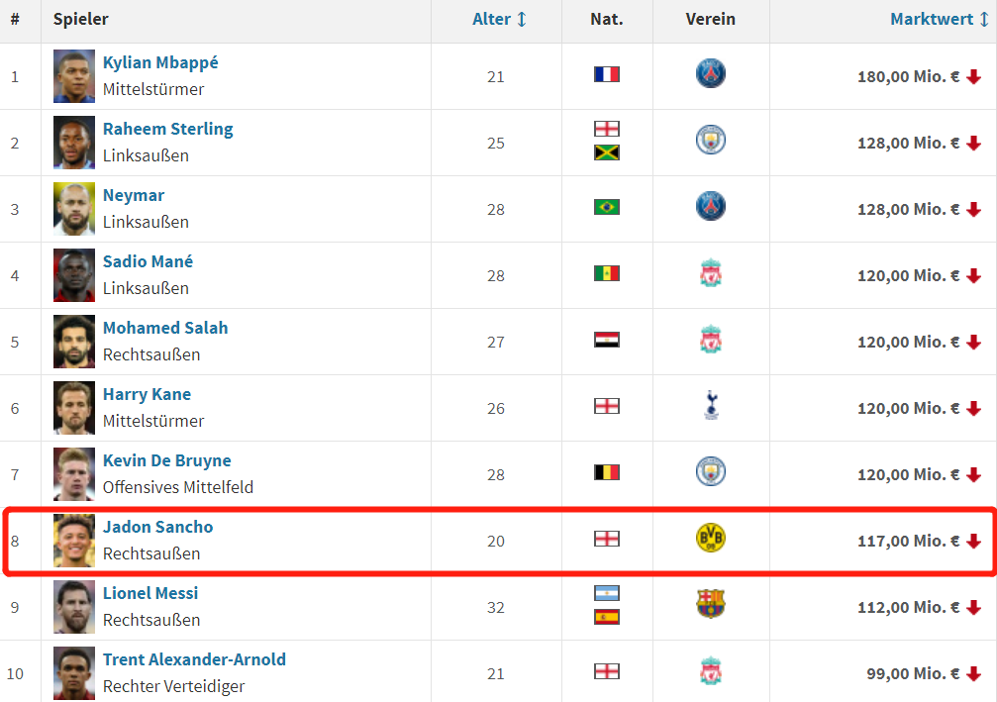The width and height of the screenshot is (997, 702).
Task: Open the Liverpool crest next to Sadio Mané
Action: tap(710, 273)
